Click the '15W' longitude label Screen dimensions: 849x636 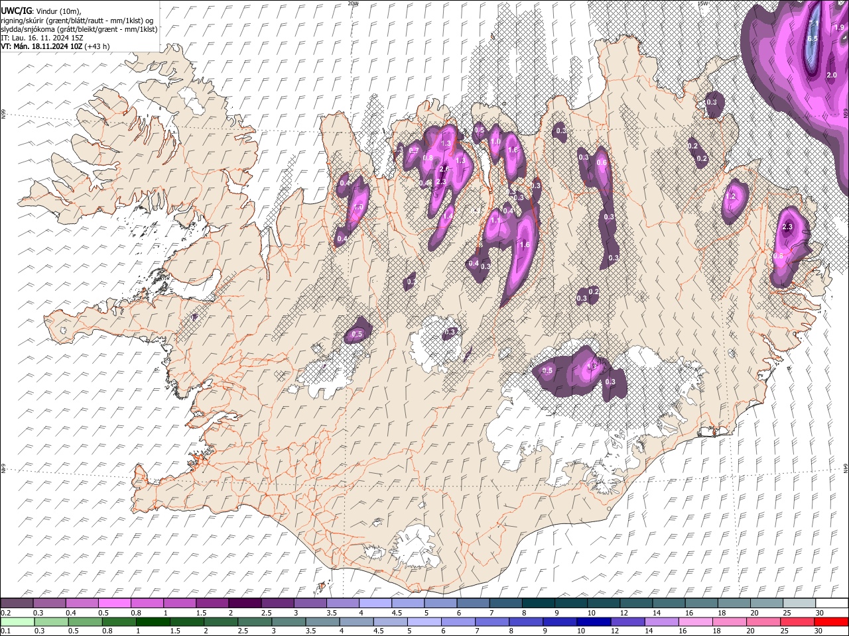coord(702,3)
